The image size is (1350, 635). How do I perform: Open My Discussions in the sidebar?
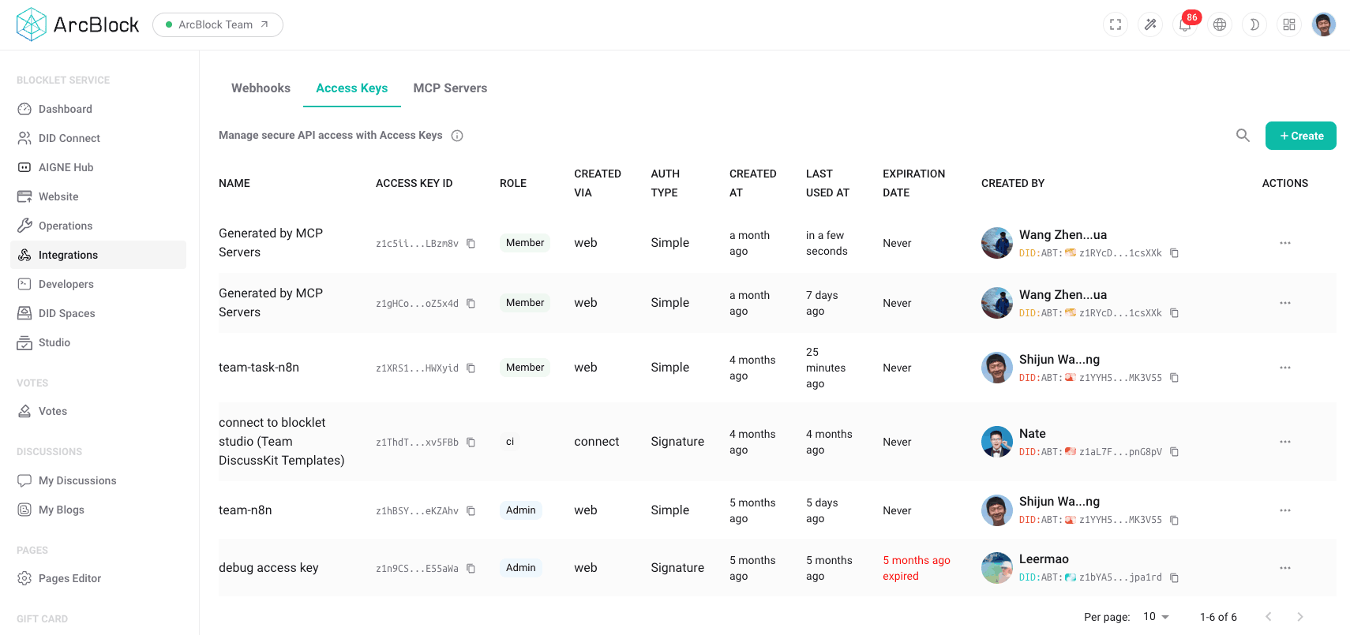tap(98, 480)
